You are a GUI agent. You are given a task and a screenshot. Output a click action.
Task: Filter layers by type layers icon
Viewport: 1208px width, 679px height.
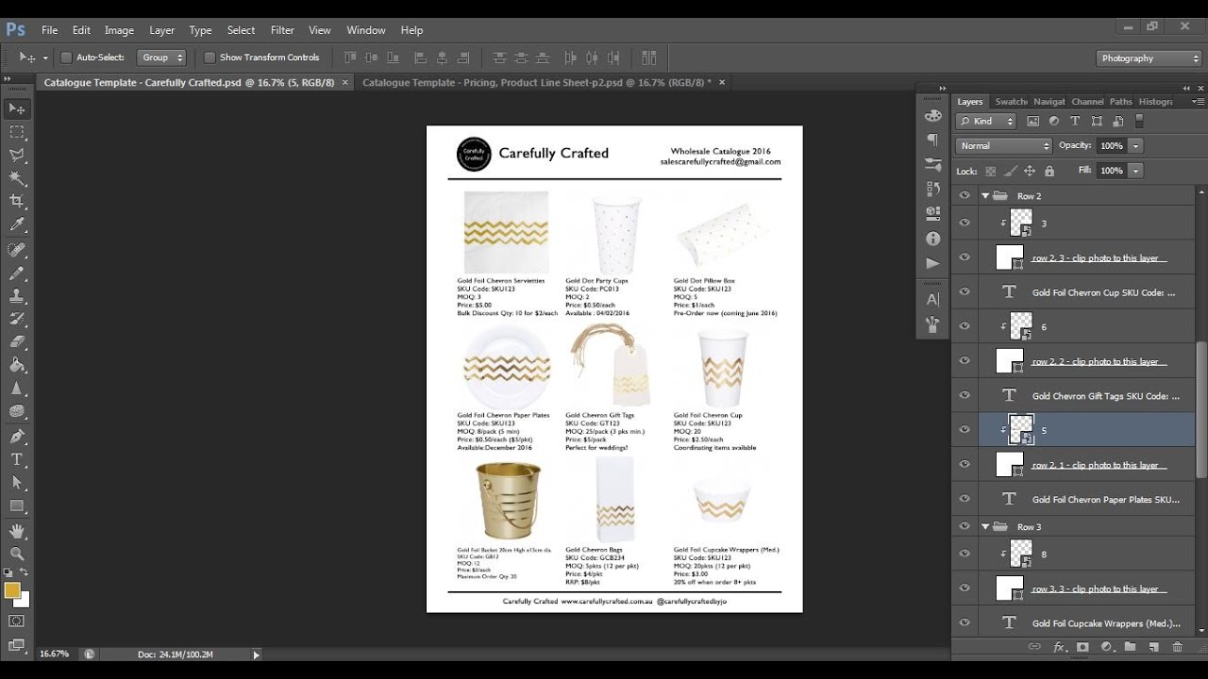point(1075,121)
